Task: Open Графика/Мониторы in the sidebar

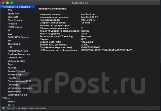Action: click(x=19, y=54)
